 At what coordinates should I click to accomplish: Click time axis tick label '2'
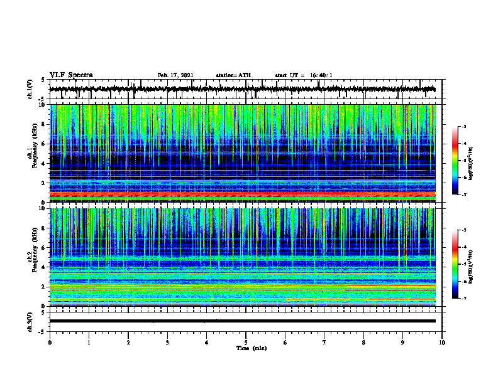coord(128,343)
